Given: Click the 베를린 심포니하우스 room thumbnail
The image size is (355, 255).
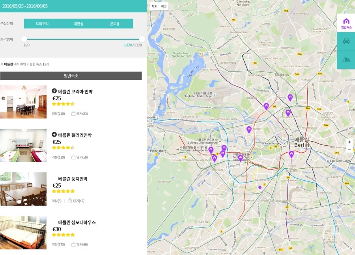Looking at the screenshot, I should pyautogui.click(x=23, y=232).
